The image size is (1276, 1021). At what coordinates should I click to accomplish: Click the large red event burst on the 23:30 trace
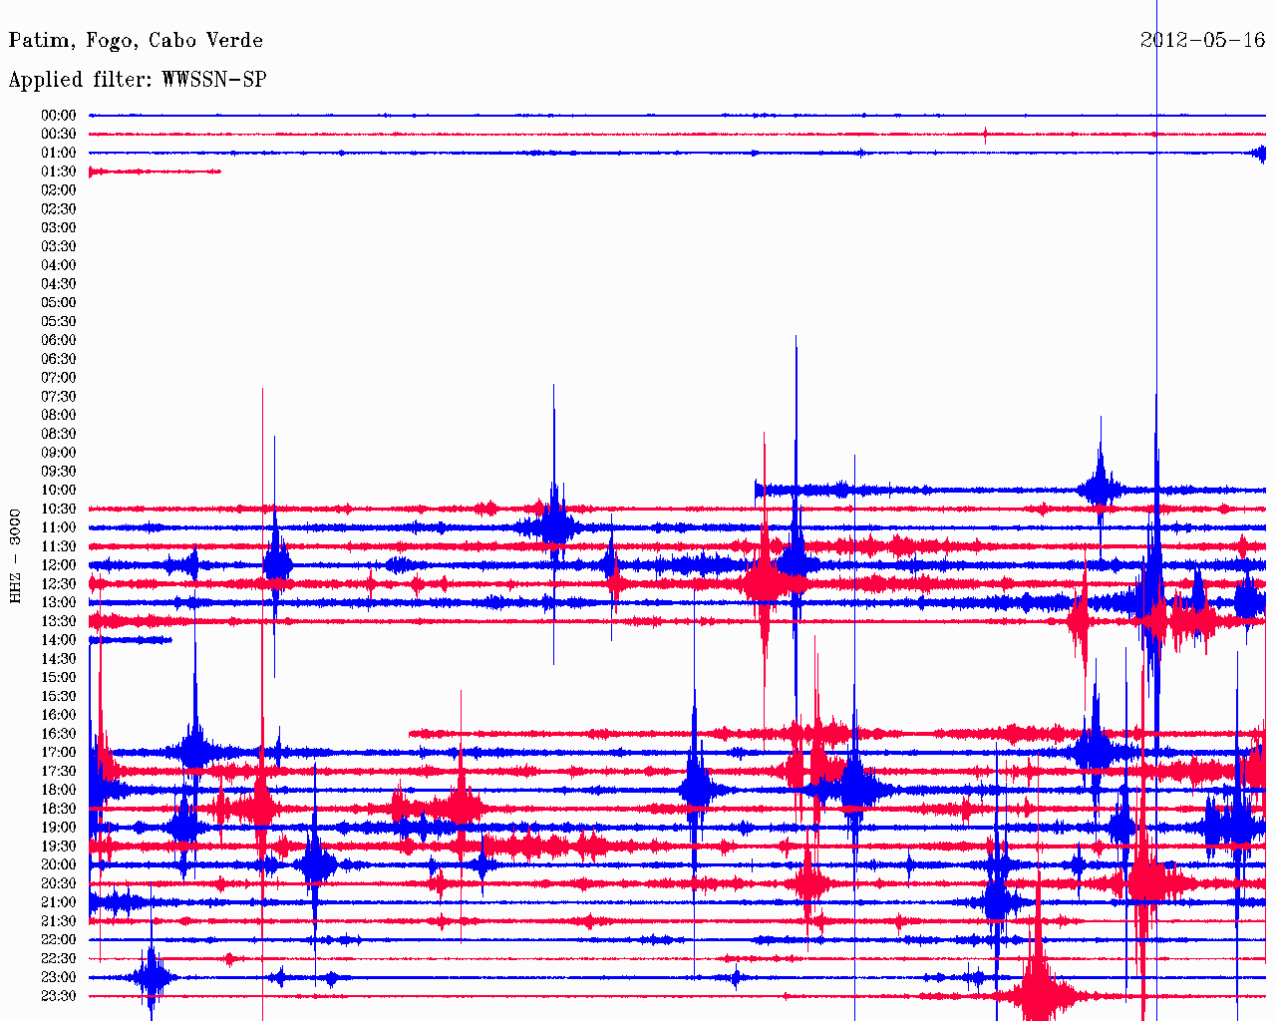[1038, 994]
